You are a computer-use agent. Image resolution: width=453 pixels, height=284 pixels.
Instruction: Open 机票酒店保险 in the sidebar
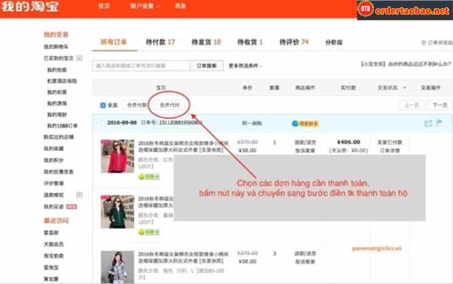[62, 81]
